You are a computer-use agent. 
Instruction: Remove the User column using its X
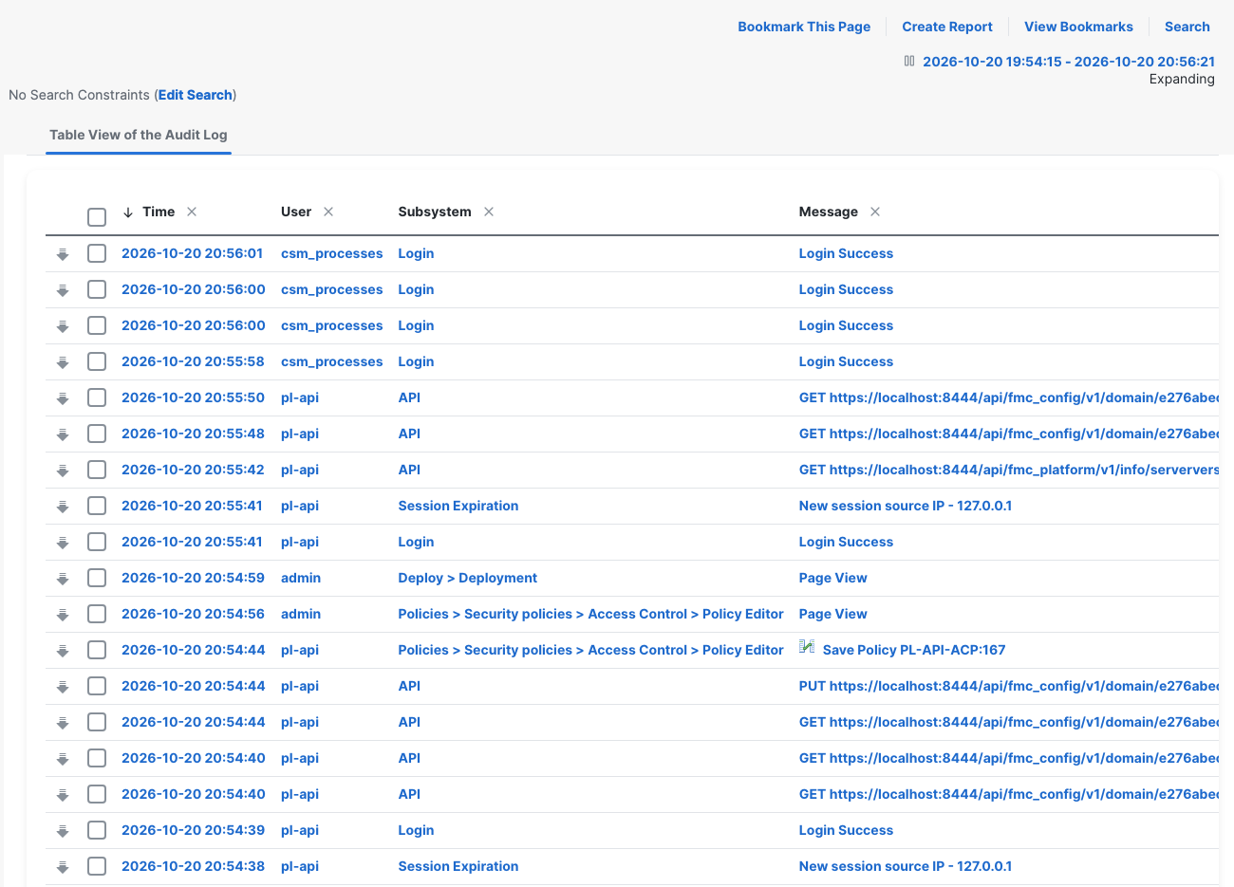pos(328,212)
